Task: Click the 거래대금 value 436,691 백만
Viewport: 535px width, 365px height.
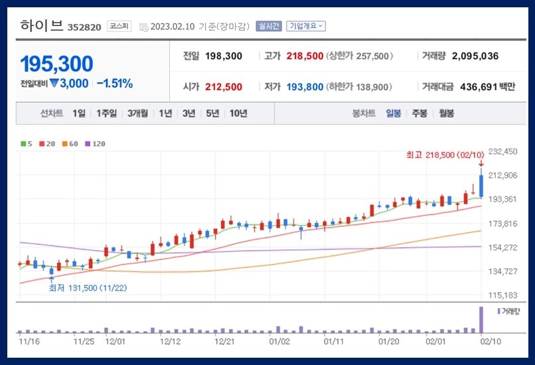Action: [x=488, y=87]
